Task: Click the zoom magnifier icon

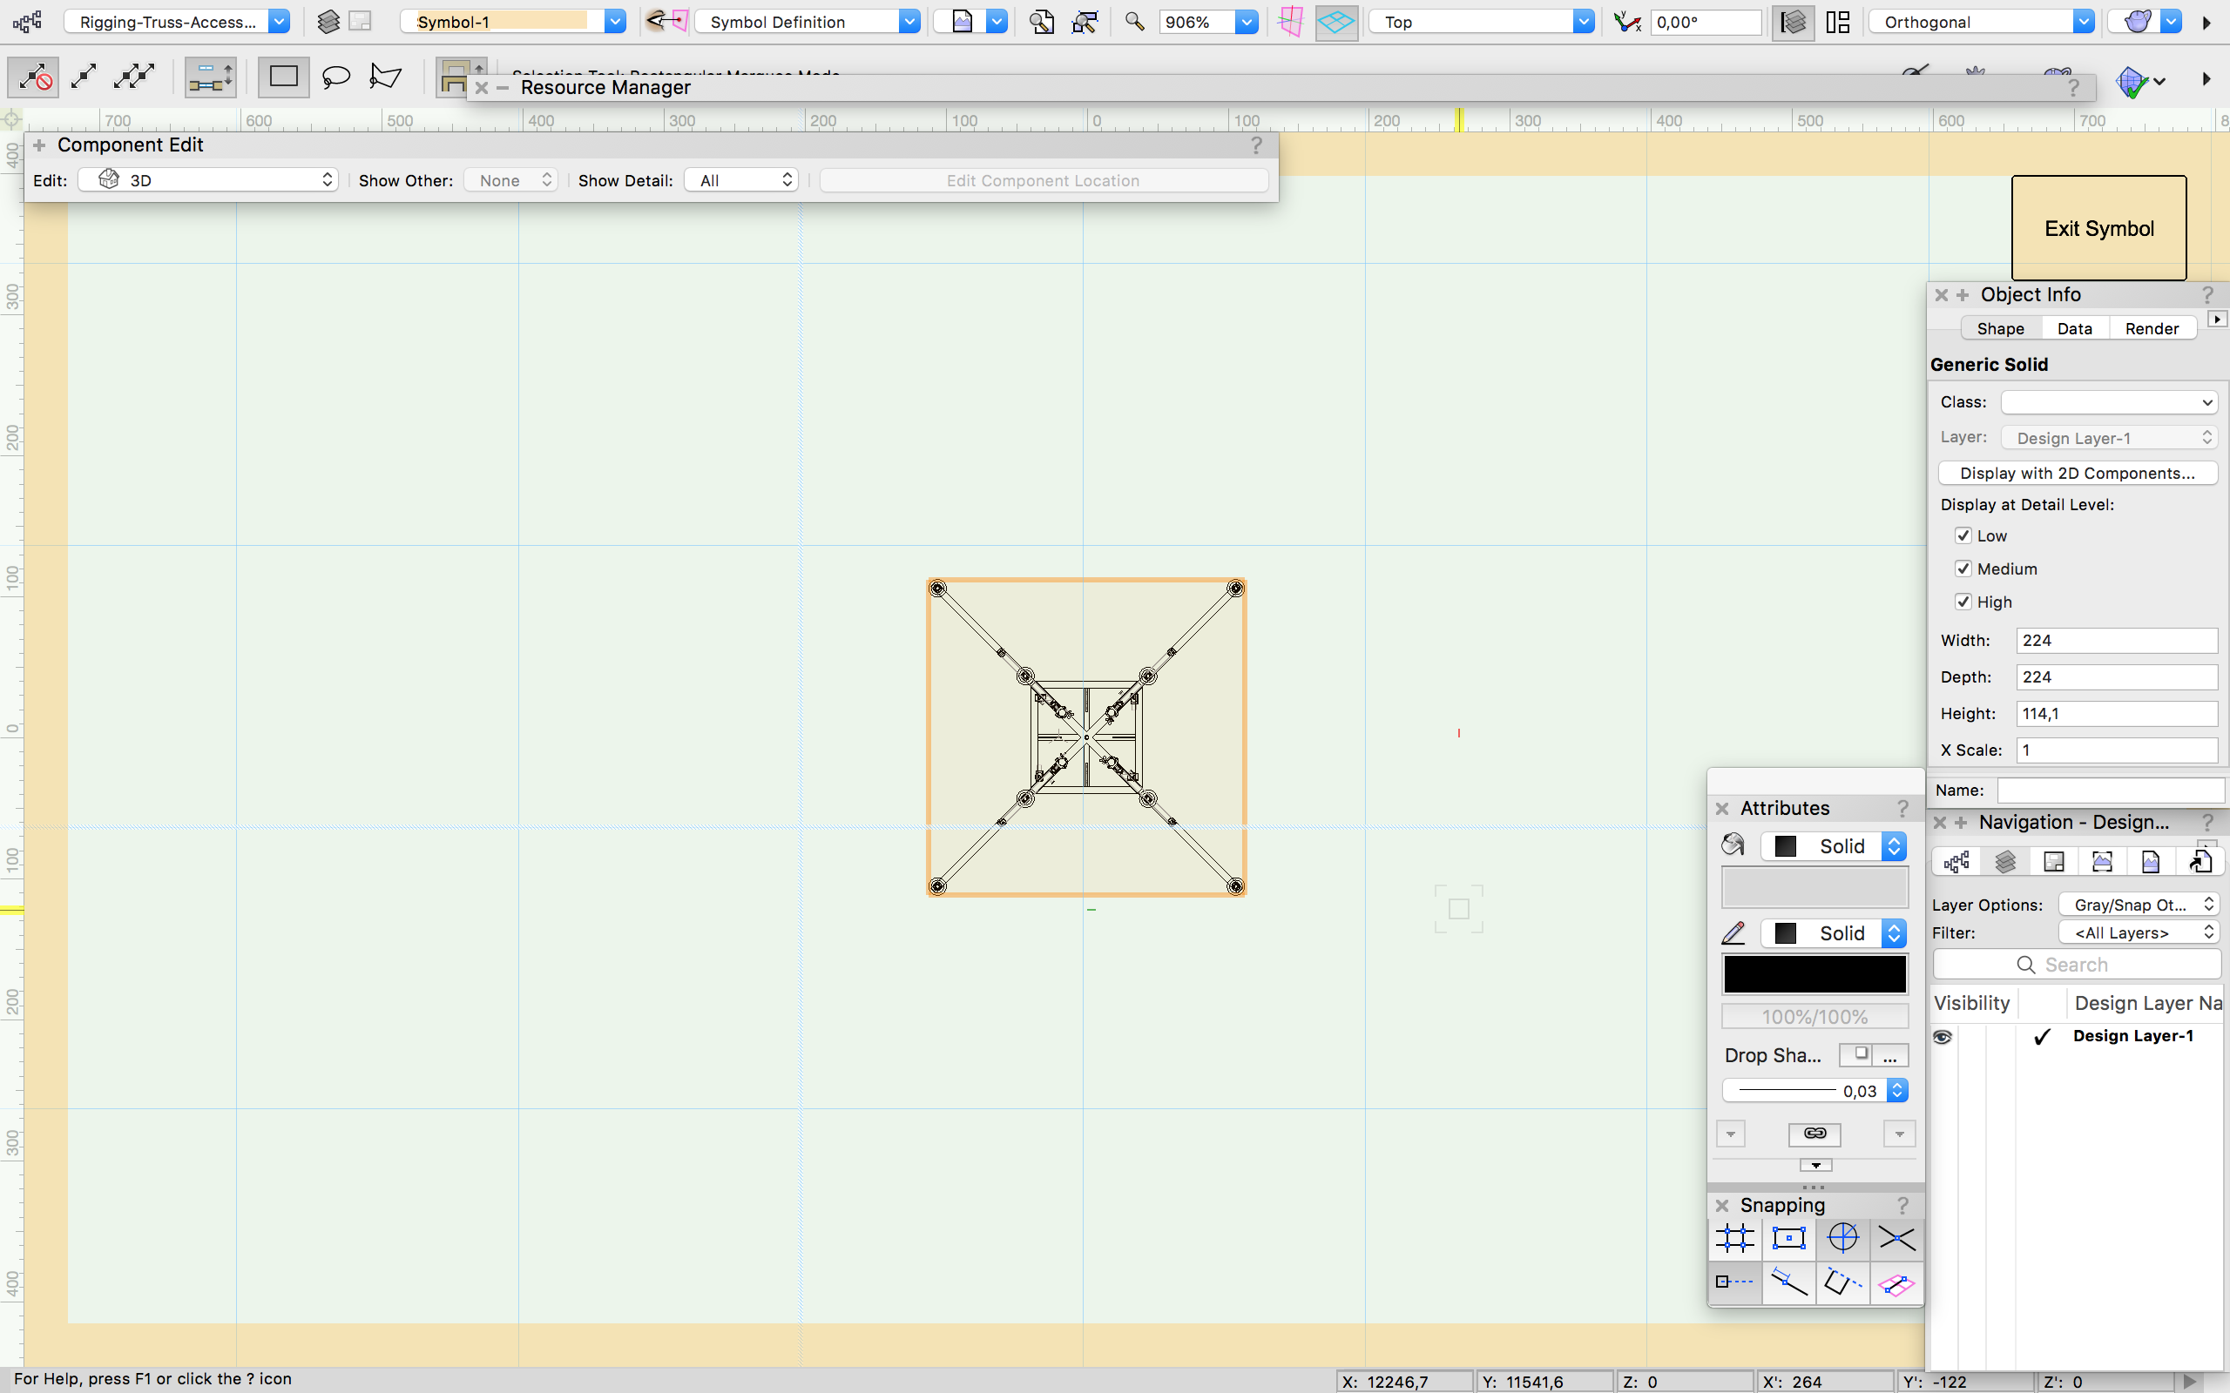Action: coord(1134,22)
